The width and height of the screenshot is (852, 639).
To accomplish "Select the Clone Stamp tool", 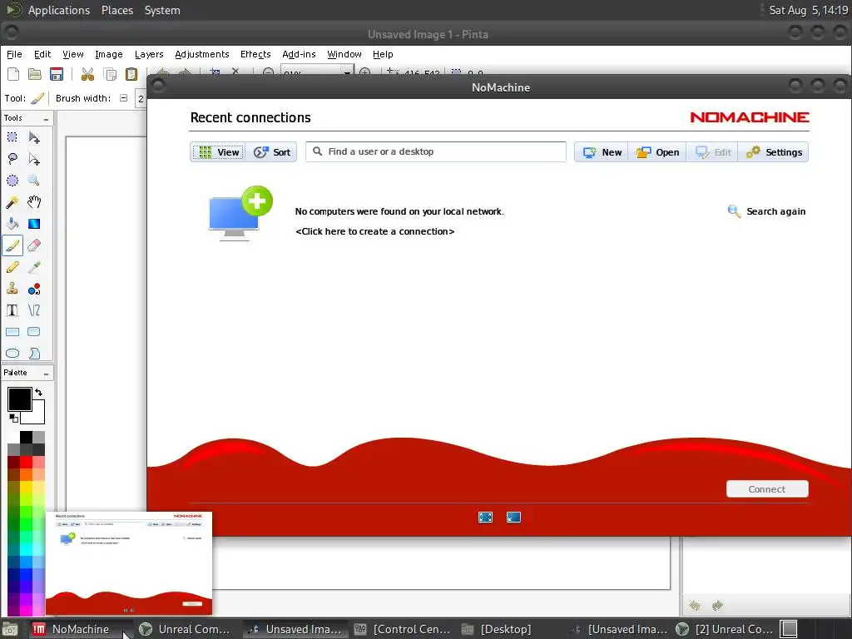I will coord(12,289).
